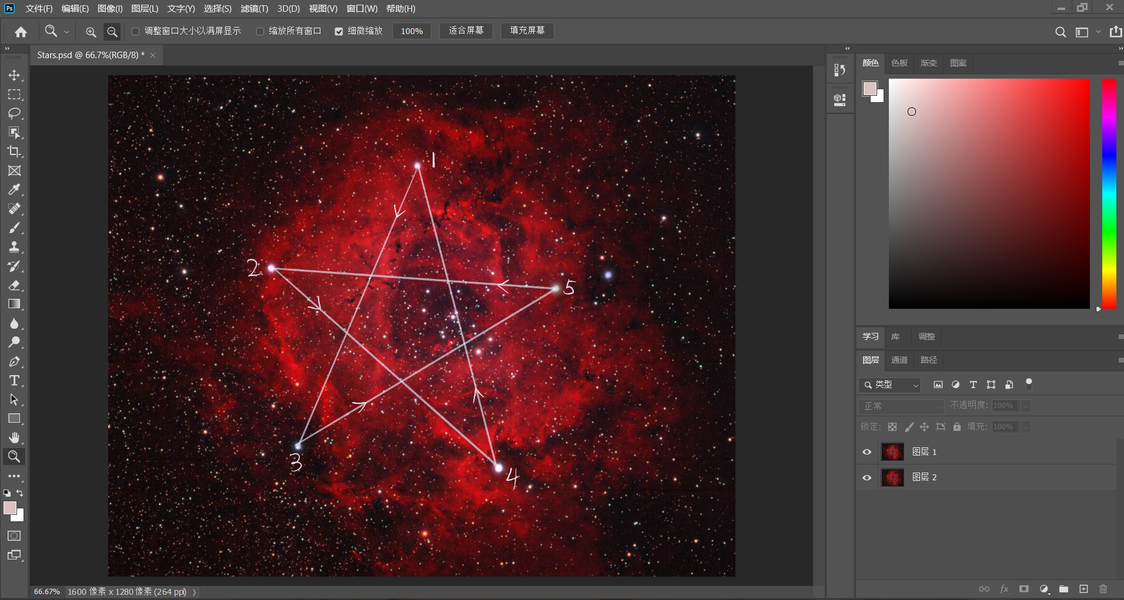
Task: Select the Rectangle shape tool
Action: (x=15, y=419)
